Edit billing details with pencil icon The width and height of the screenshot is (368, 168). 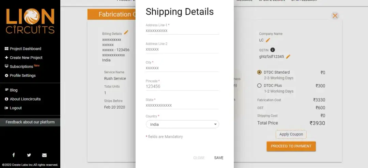(126, 33)
